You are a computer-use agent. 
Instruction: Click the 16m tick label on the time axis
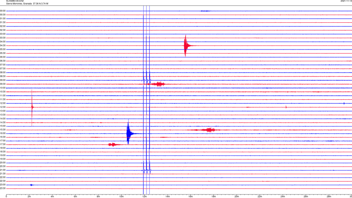point(191,197)
